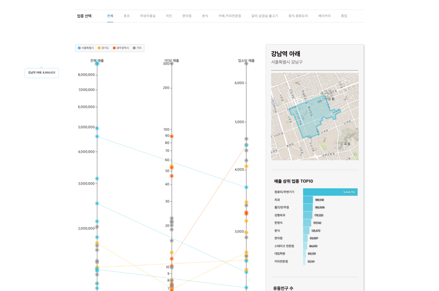This screenshot has height=291, width=439.
Task: Click the 횟집 tab
Action: point(344,16)
